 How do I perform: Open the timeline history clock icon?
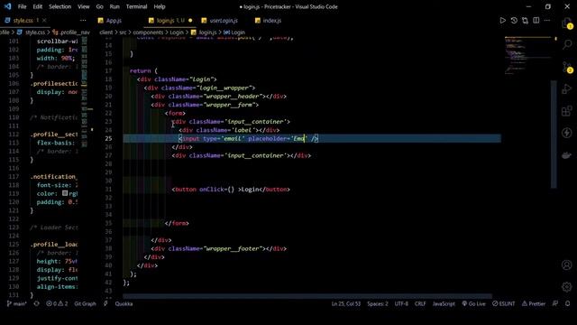click(x=514, y=21)
